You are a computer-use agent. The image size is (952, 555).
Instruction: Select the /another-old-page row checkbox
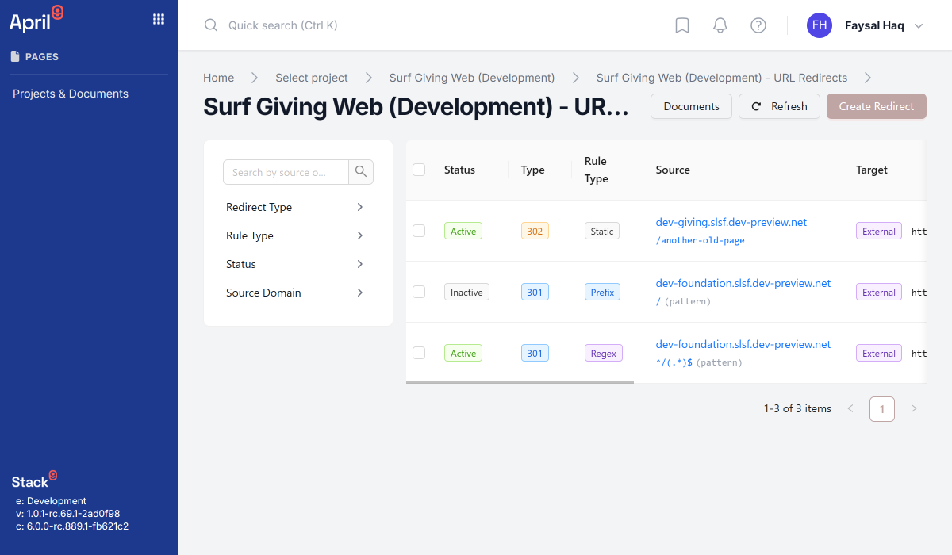pyautogui.click(x=419, y=231)
